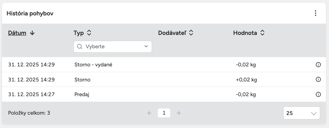The width and height of the screenshot is (329, 128).
Task: Open the Vyberte type filter dropdown
Action: (113, 47)
